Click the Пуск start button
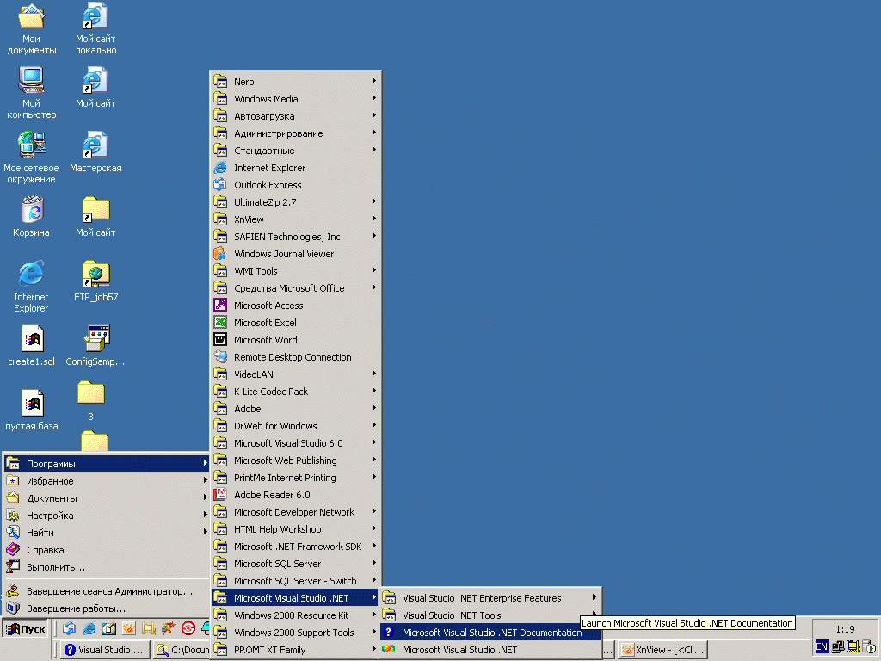This screenshot has width=881, height=661. (x=25, y=628)
